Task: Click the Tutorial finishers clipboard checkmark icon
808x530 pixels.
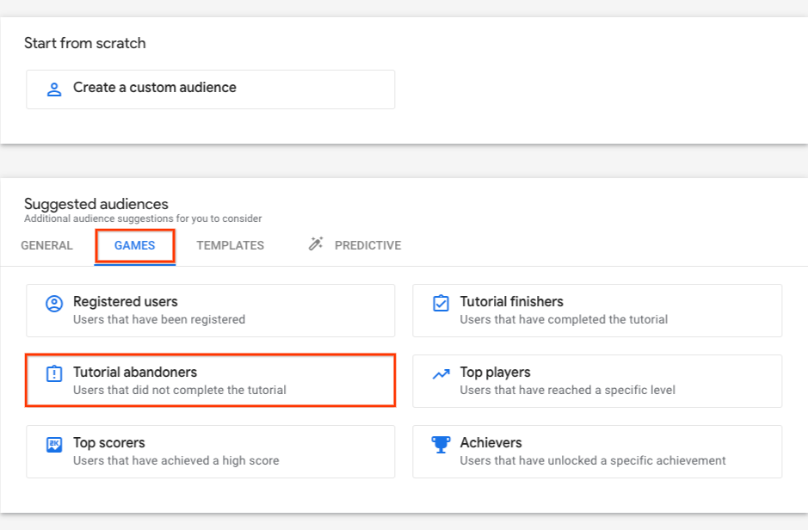Action: point(441,304)
